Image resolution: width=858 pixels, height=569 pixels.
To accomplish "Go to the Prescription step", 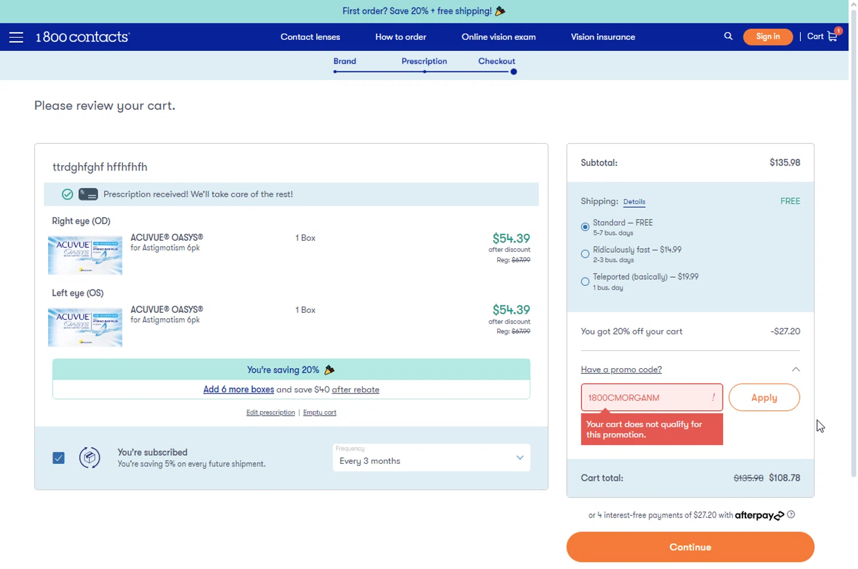I will click(x=424, y=61).
